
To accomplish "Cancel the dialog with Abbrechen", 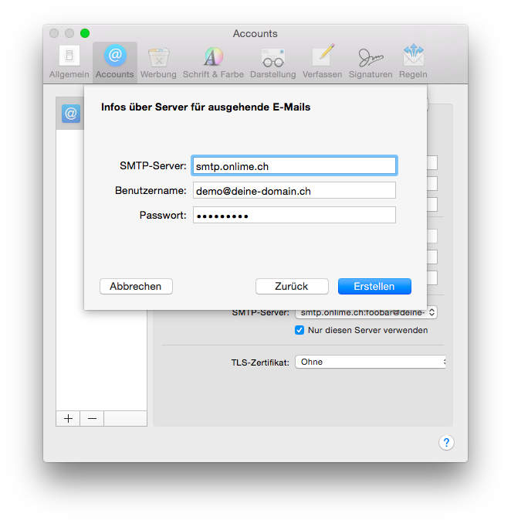I will pyautogui.click(x=136, y=286).
